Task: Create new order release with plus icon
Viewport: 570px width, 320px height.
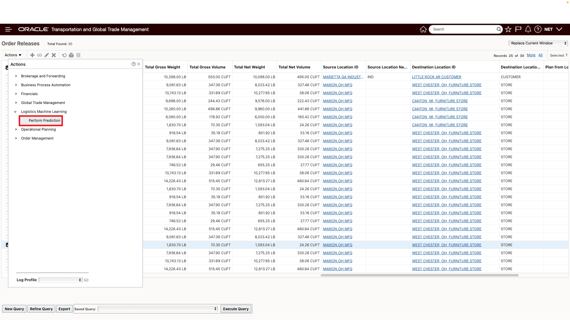Action: 32,55
